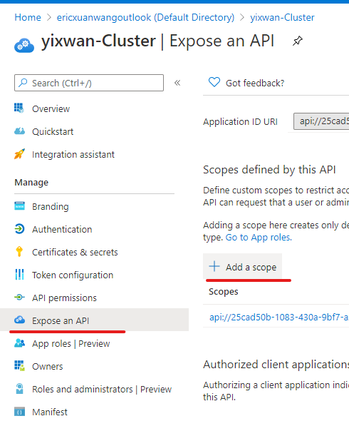This screenshot has height=421, width=349.
Task: Open Quickstart page
Action: coord(53,131)
